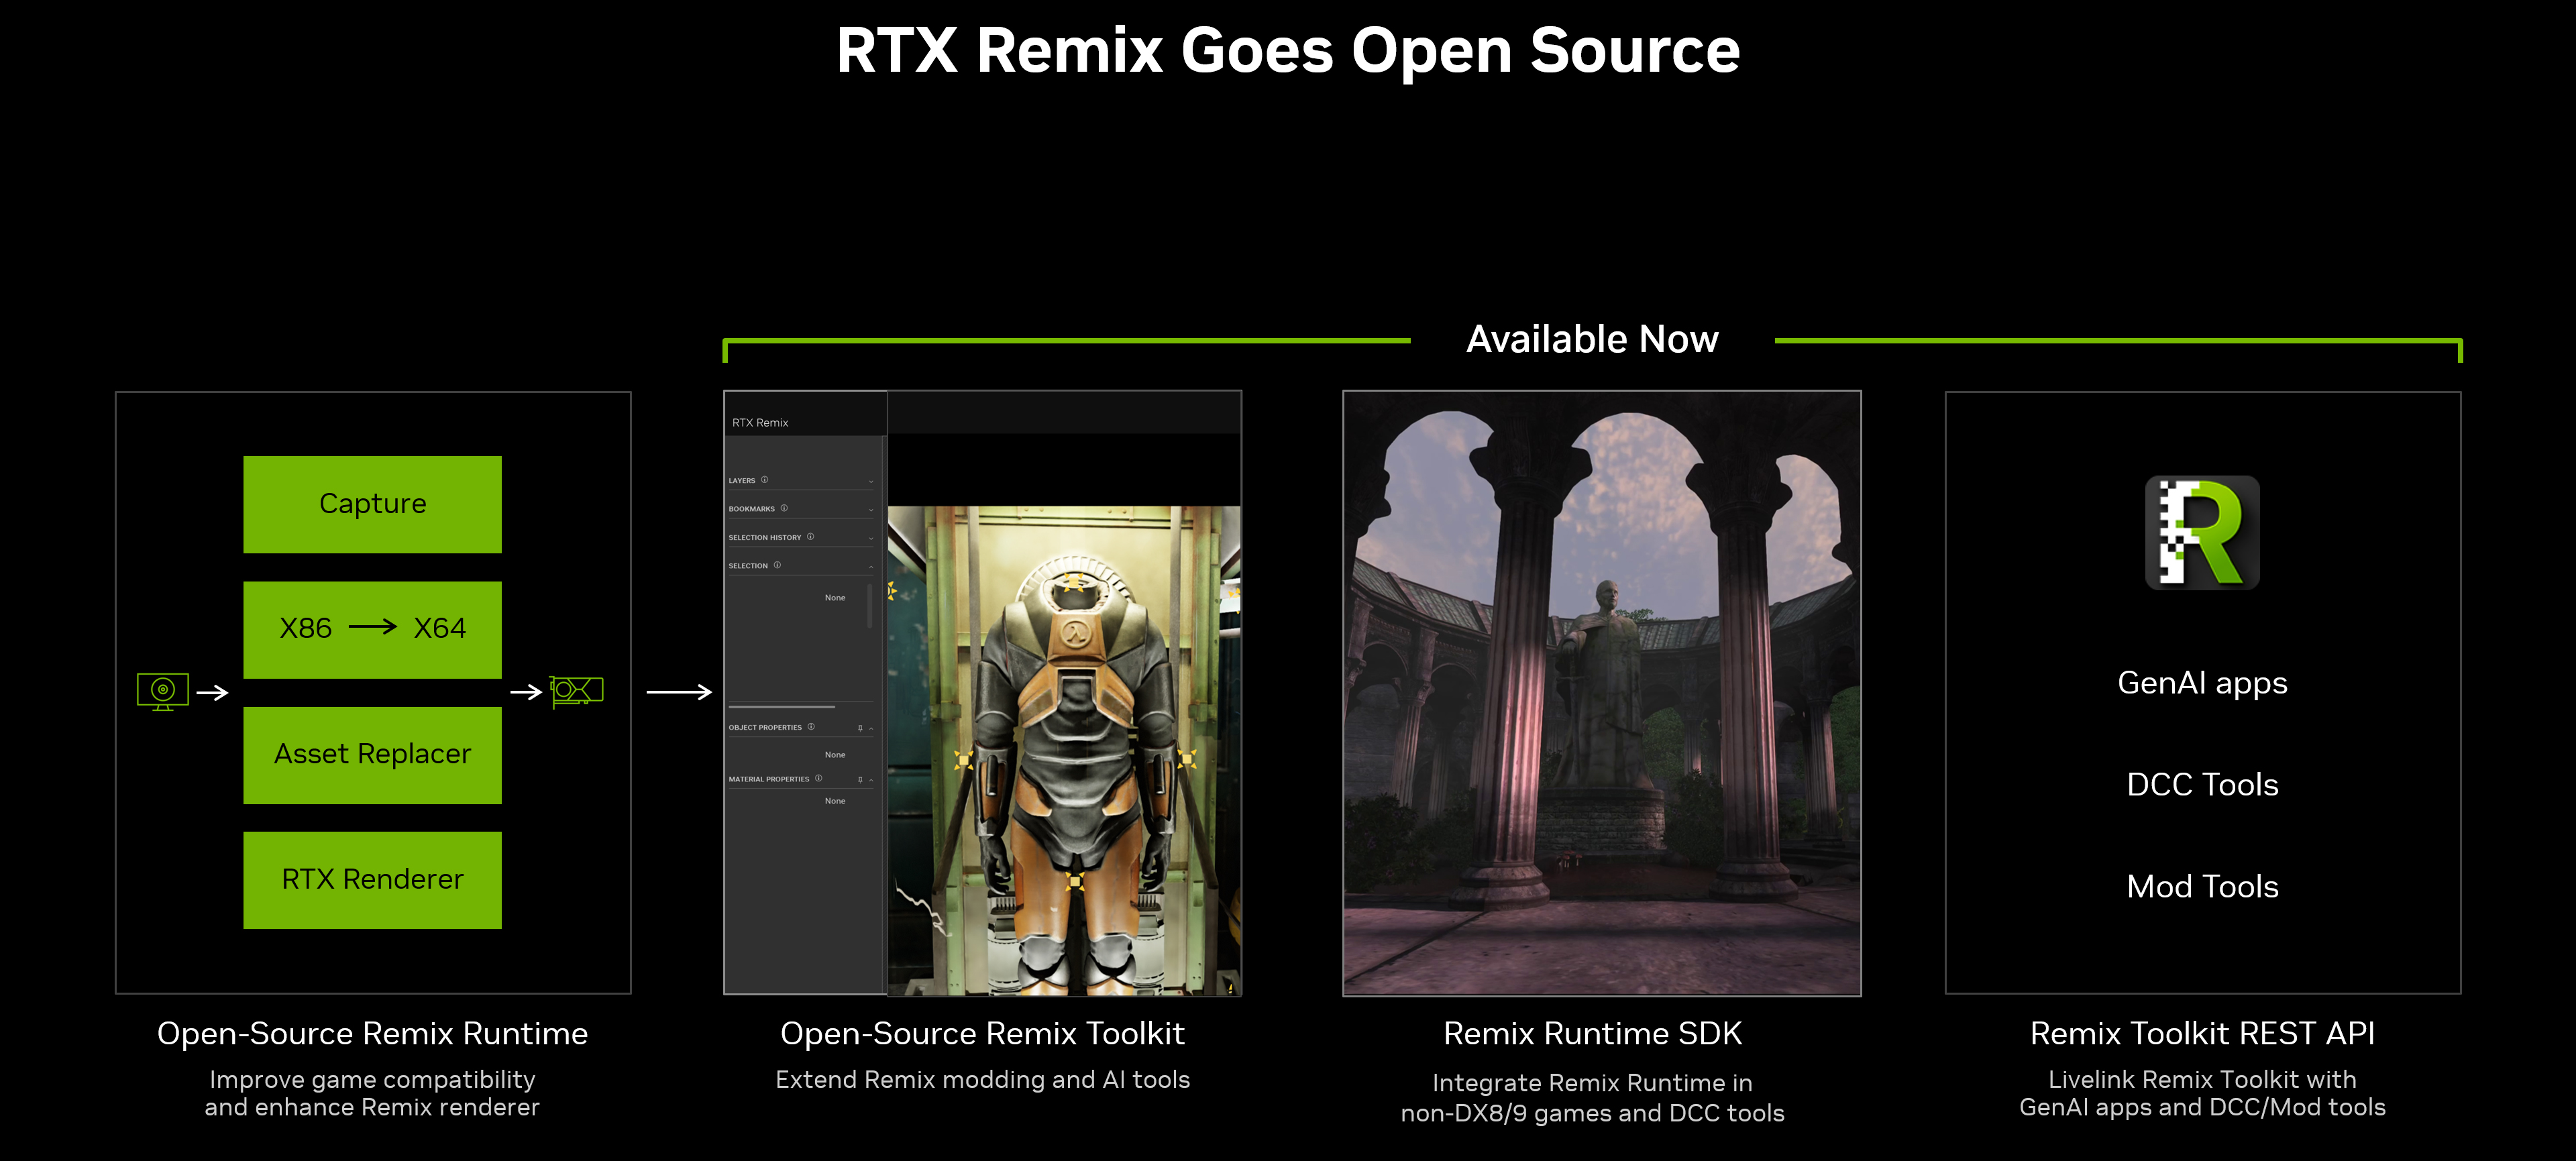
Task: Click the Capture block in the runtime diagram
Action: click(372, 504)
